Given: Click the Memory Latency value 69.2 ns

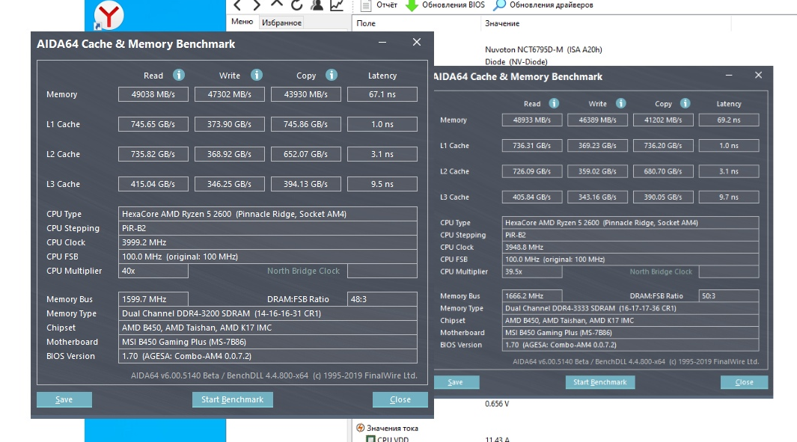Looking at the screenshot, I should [729, 120].
